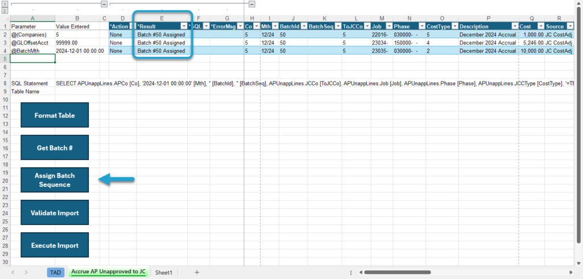
Task: Click the Parameter cell in A1
Action: coord(32,26)
